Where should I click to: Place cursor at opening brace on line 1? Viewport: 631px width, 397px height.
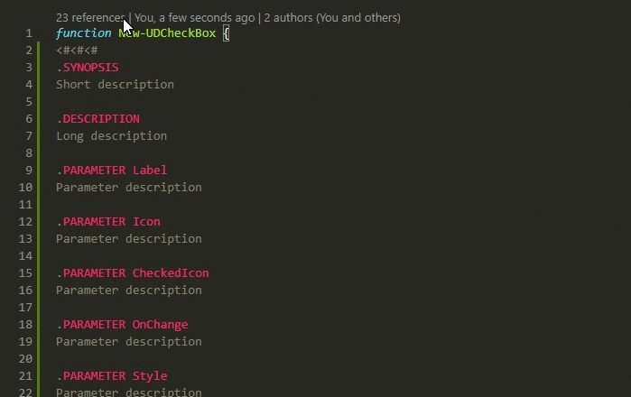pos(227,33)
